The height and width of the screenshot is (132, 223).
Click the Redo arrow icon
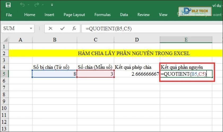(37, 5)
